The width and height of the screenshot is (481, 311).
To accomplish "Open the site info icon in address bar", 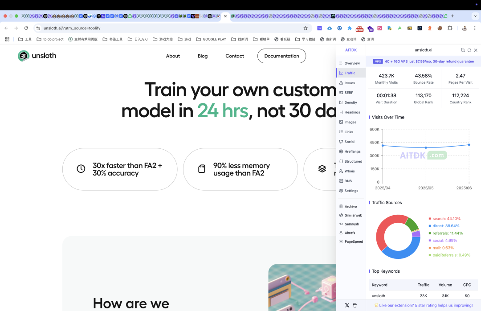I will click(38, 28).
